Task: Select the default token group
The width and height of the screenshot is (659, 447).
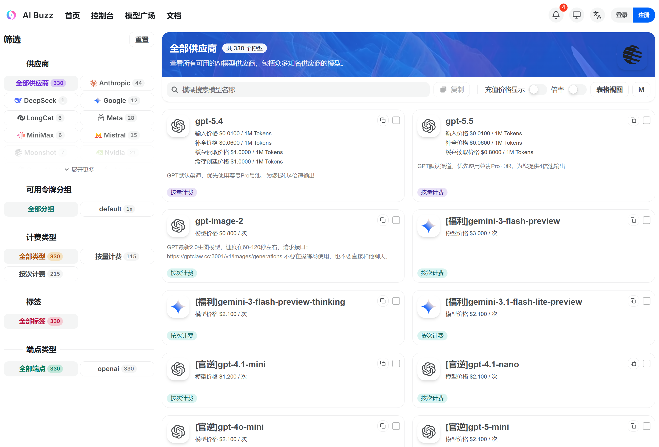Action: (x=117, y=209)
